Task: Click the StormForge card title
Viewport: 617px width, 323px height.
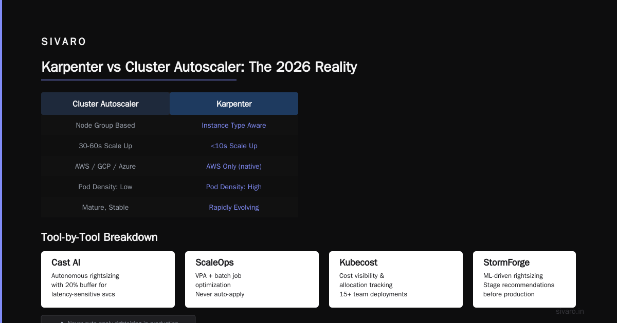Action: pos(506,263)
